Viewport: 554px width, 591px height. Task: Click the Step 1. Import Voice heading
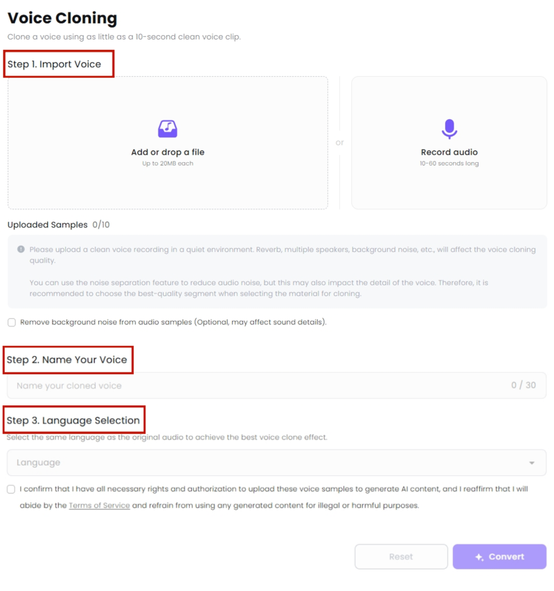[54, 64]
